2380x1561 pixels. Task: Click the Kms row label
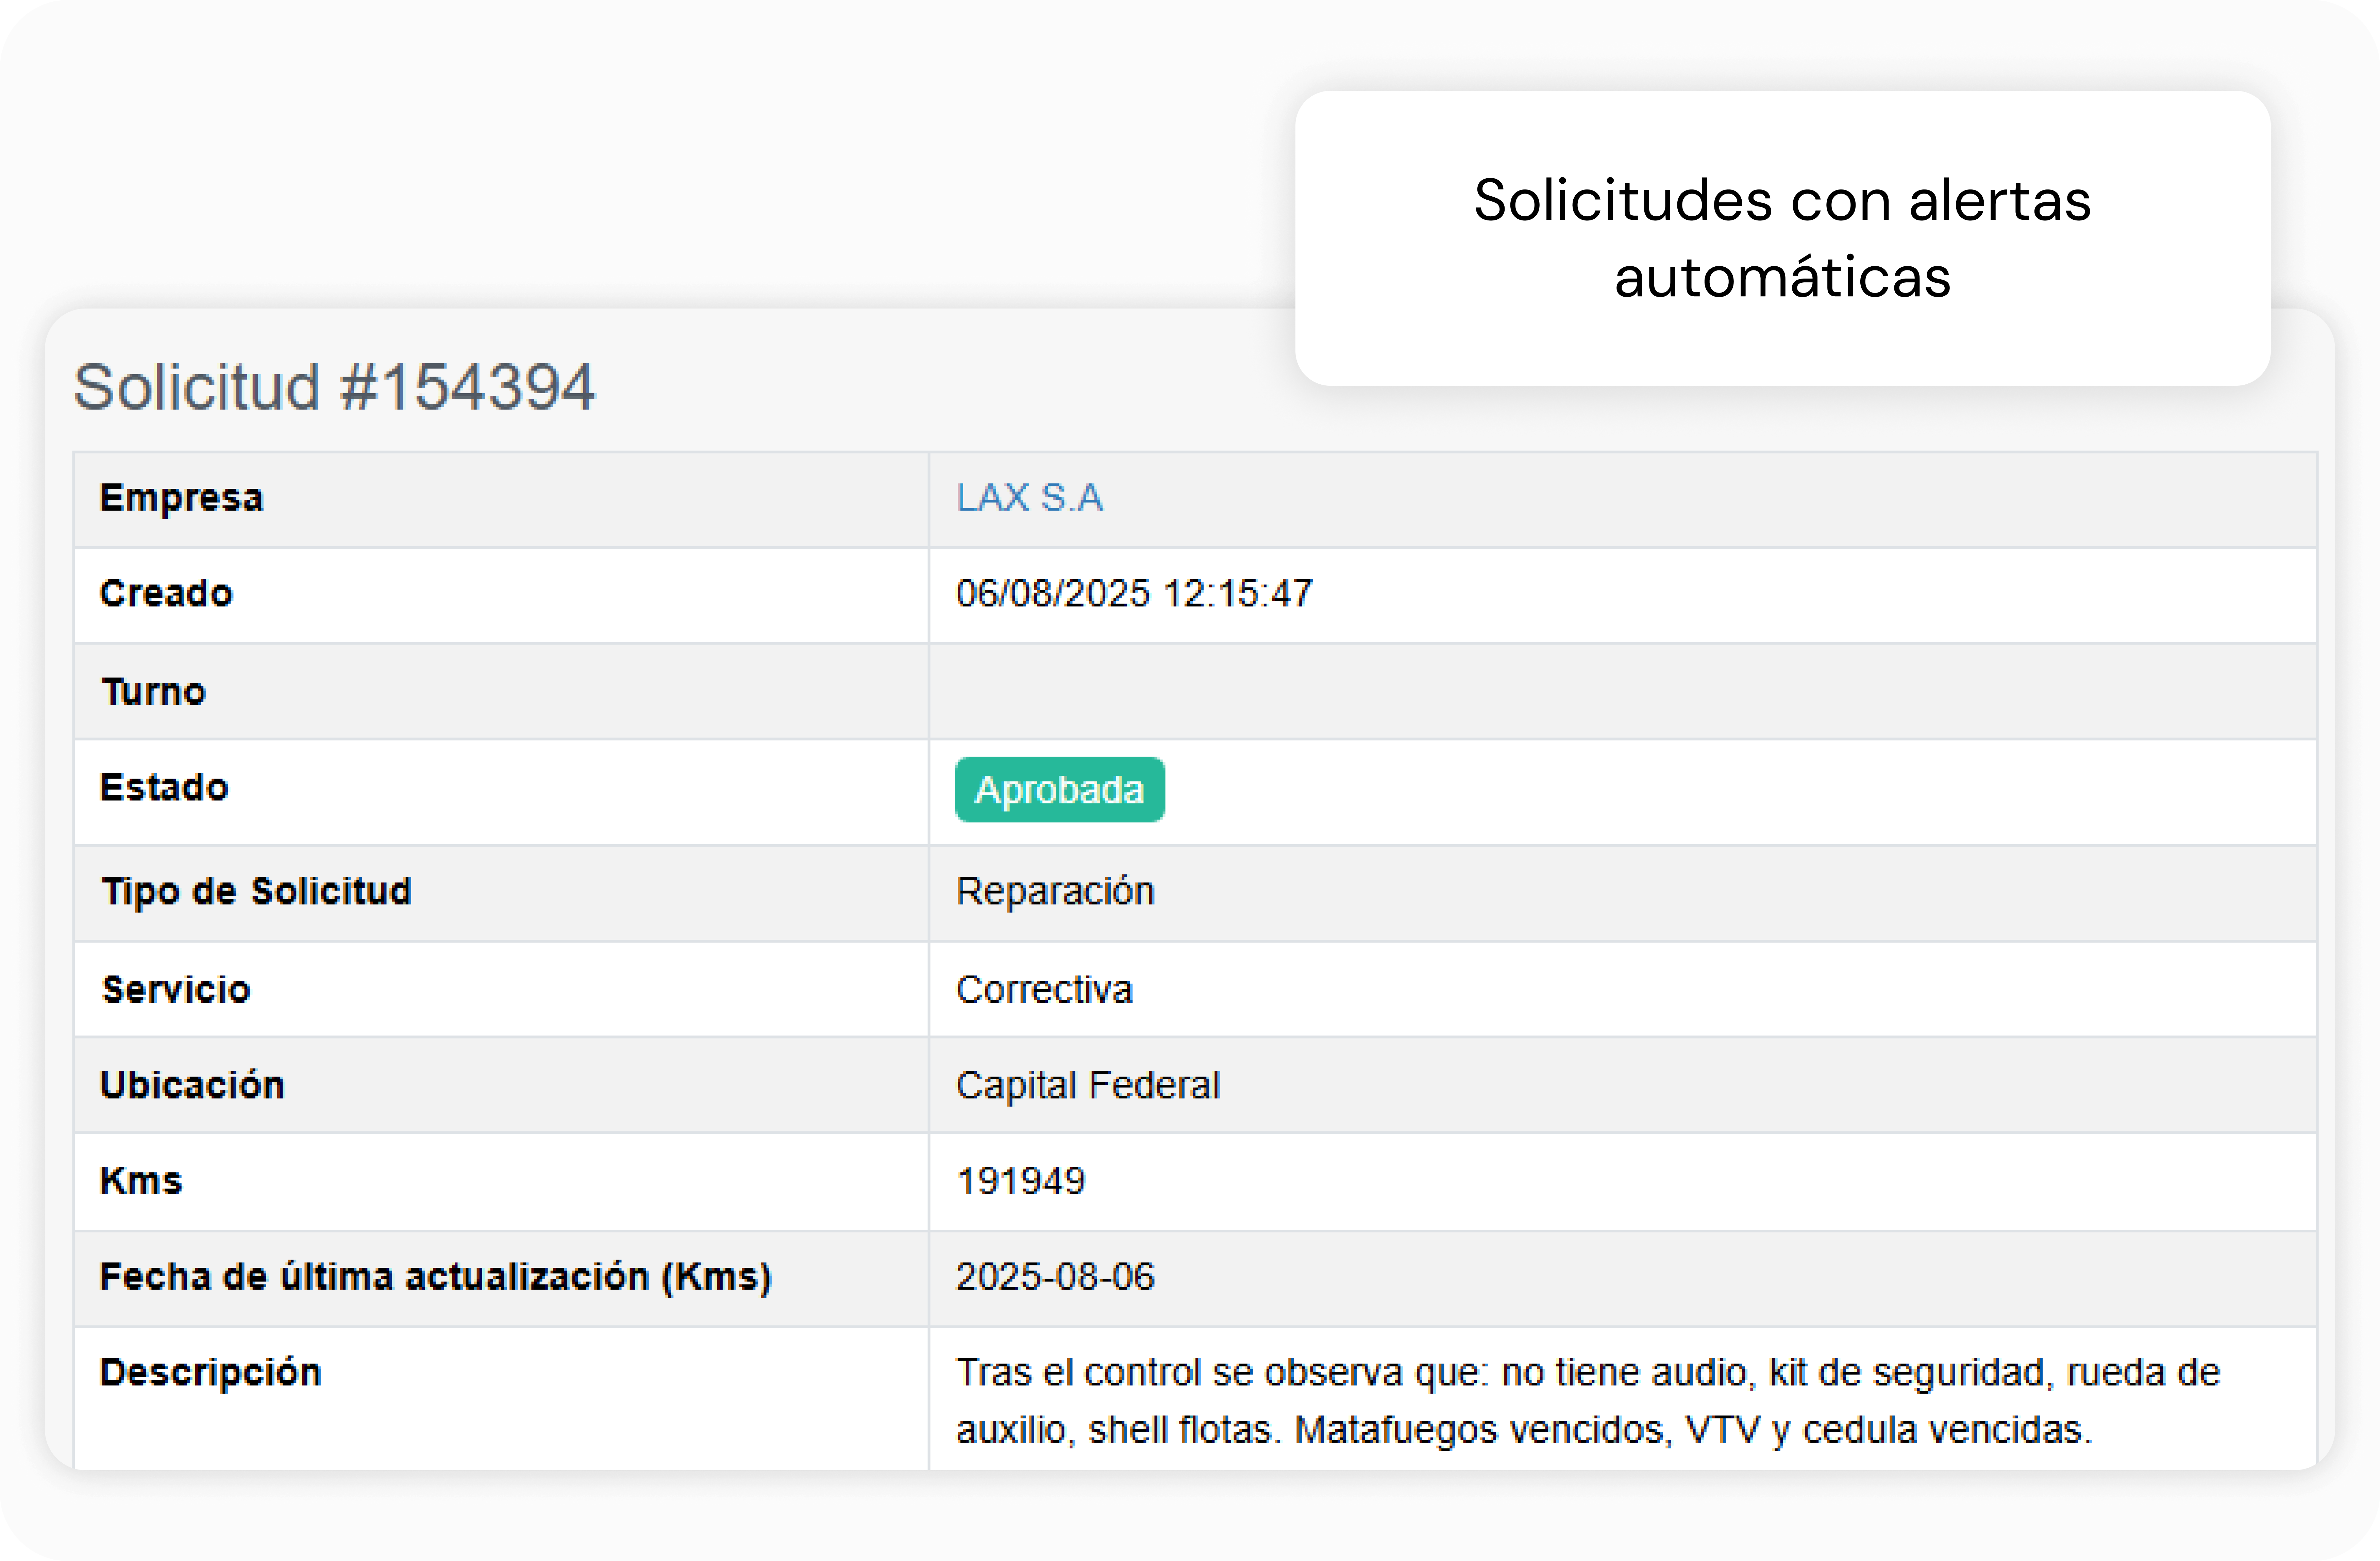click(141, 1181)
